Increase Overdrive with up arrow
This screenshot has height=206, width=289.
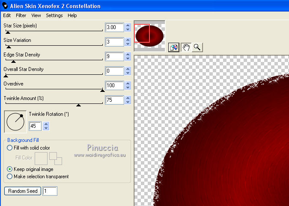(x=128, y=83)
